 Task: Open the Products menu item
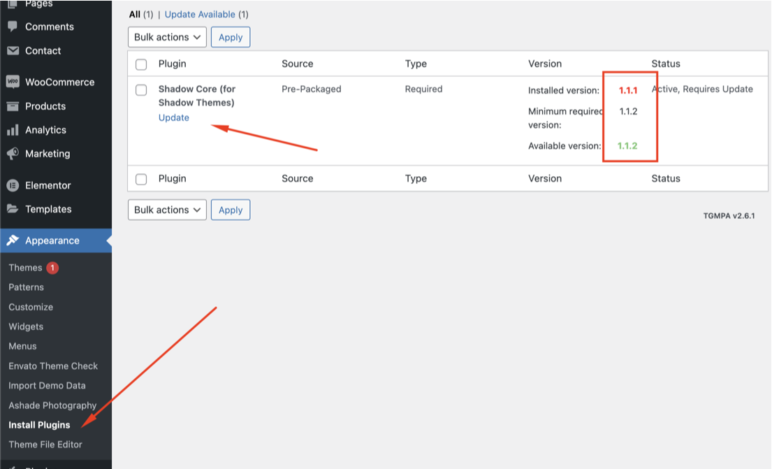(45, 106)
